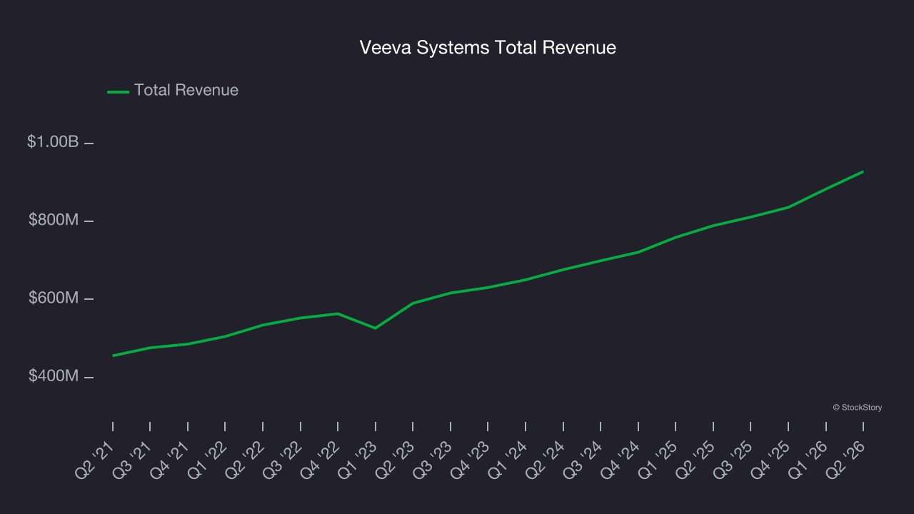Click the revenue line endpoint at Q2 '26
This screenshot has height=514, width=914.
click(x=863, y=171)
